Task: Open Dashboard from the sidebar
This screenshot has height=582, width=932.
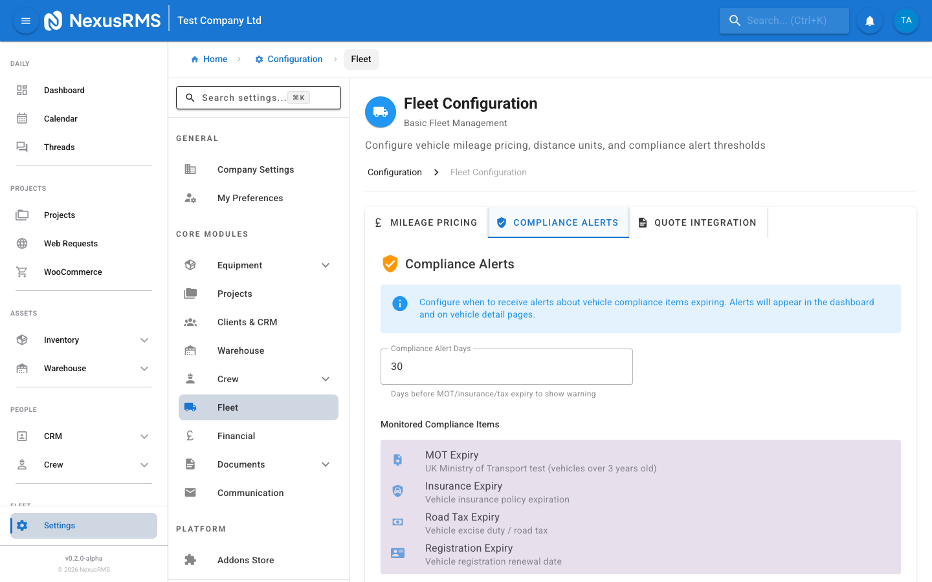Action: point(64,91)
